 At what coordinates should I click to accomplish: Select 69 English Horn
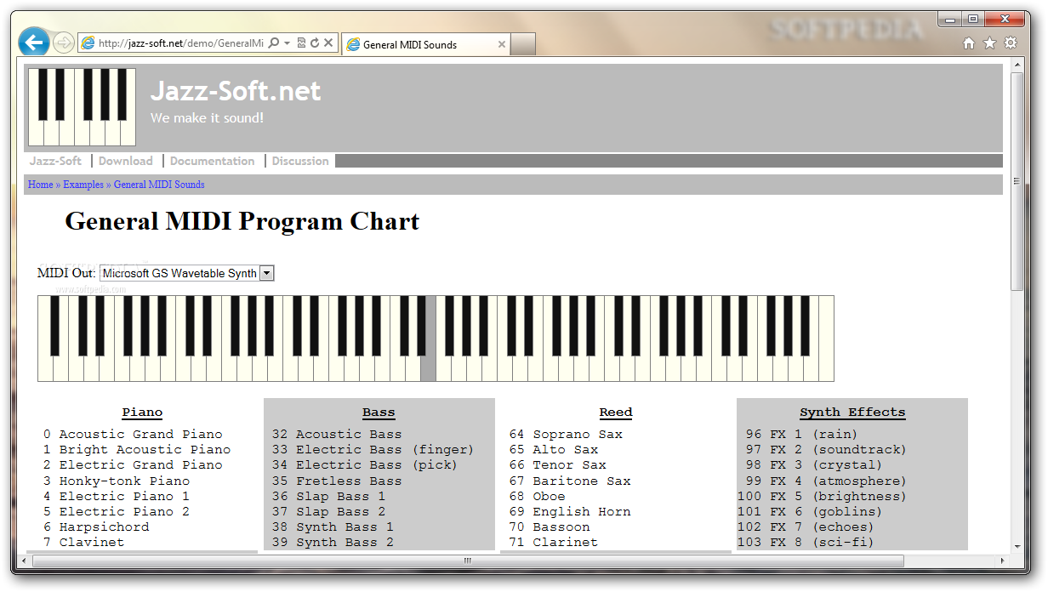tap(570, 512)
